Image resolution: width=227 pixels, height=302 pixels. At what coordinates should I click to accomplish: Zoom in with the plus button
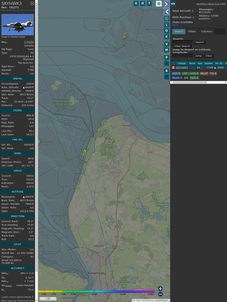click(x=160, y=288)
